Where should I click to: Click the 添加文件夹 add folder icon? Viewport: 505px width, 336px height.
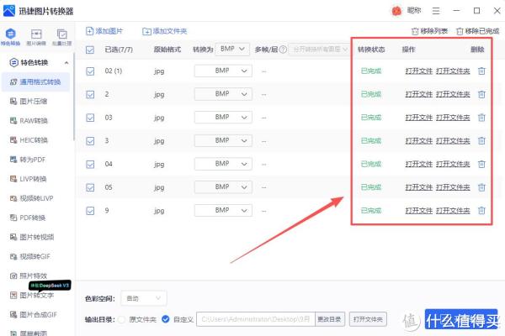pyautogui.click(x=147, y=31)
